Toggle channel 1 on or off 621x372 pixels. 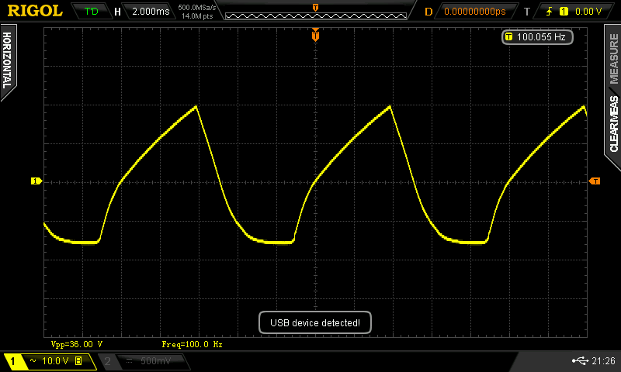(x=14, y=361)
